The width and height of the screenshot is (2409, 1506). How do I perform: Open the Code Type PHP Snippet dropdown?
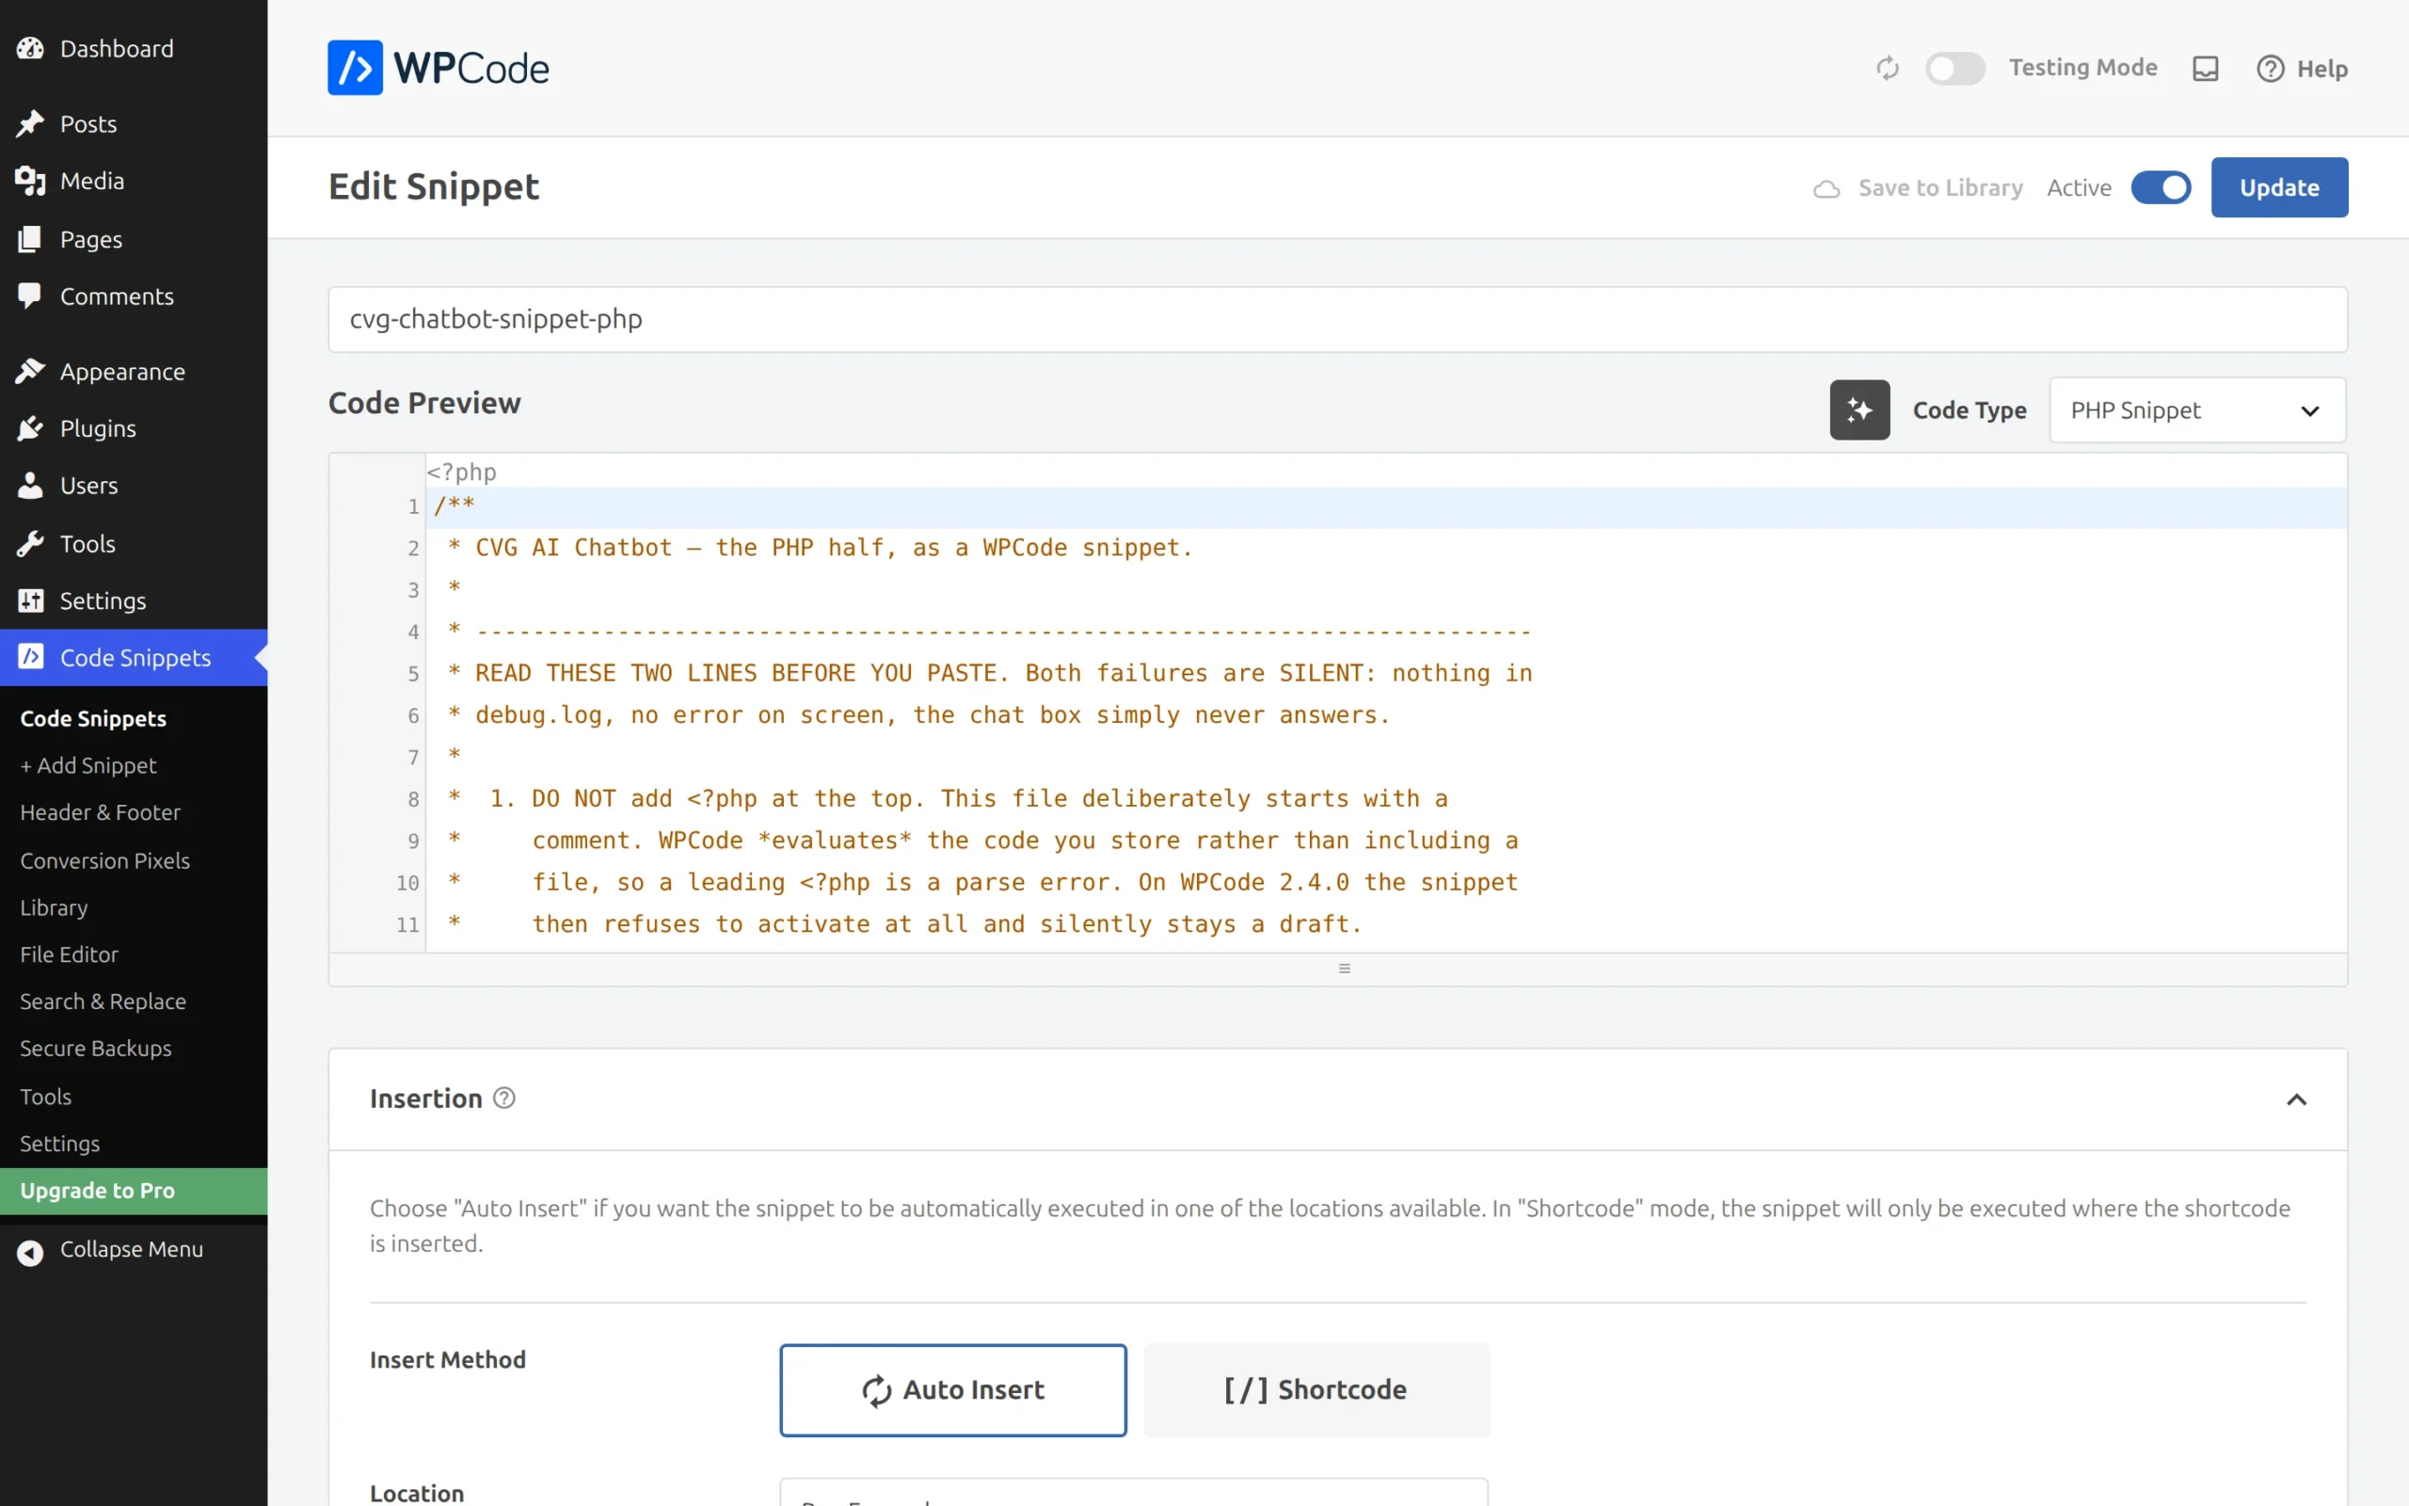pyautogui.click(x=2197, y=409)
